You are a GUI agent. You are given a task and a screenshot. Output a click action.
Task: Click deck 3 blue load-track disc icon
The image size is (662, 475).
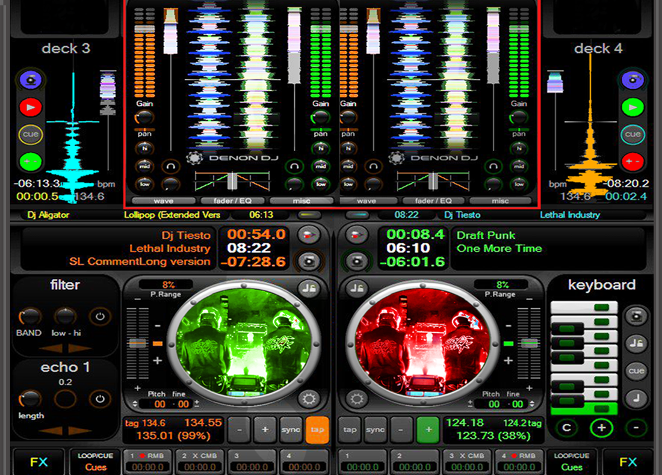point(31,80)
